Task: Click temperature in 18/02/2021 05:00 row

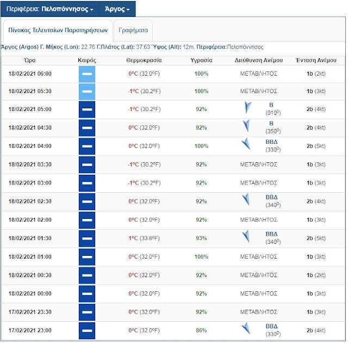Action: coord(144,109)
